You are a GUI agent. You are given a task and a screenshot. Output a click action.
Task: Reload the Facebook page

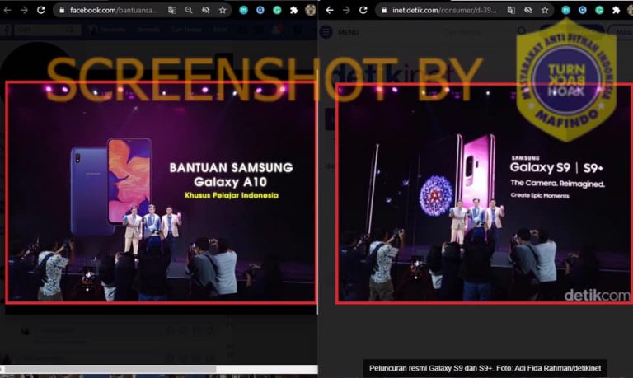click(x=40, y=10)
